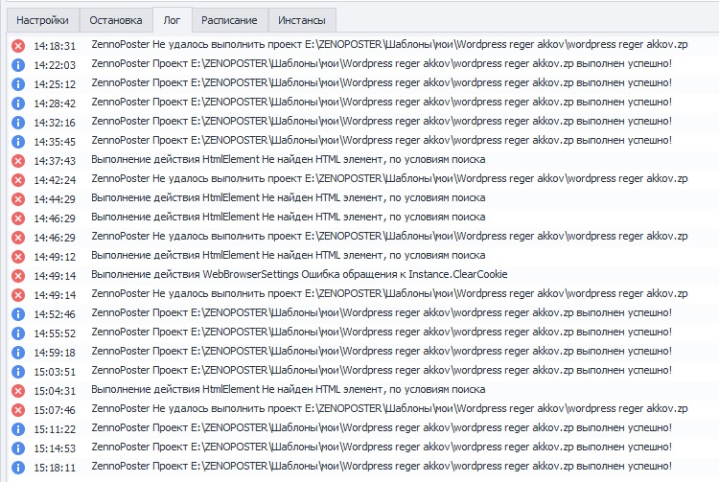Image resolution: width=719 pixels, height=482 pixels.
Task: Open the Расписание tab
Action: [229, 21]
